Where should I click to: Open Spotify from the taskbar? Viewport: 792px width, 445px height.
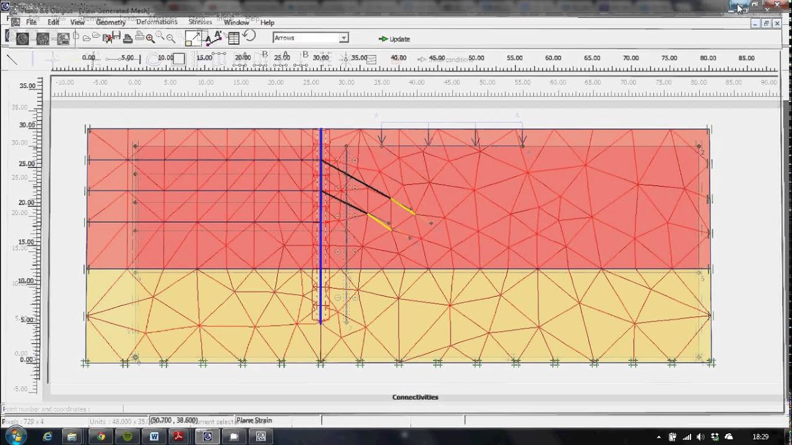(x=127, y=436)
